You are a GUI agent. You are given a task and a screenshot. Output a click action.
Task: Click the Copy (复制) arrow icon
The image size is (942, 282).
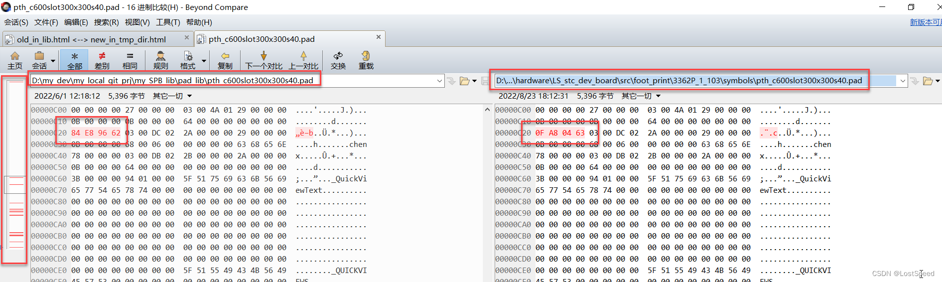click(x=225, y=60)
